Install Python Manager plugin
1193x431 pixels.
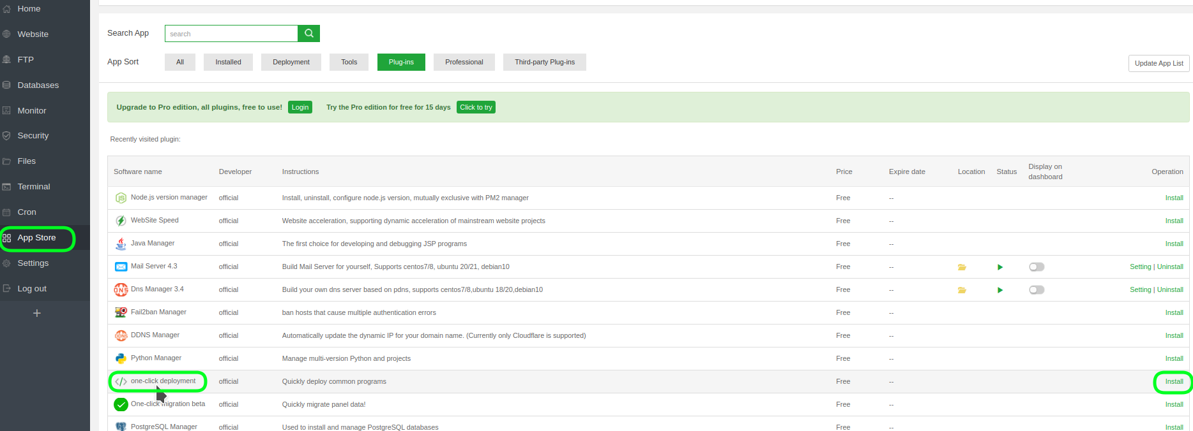pos(1174,358)
